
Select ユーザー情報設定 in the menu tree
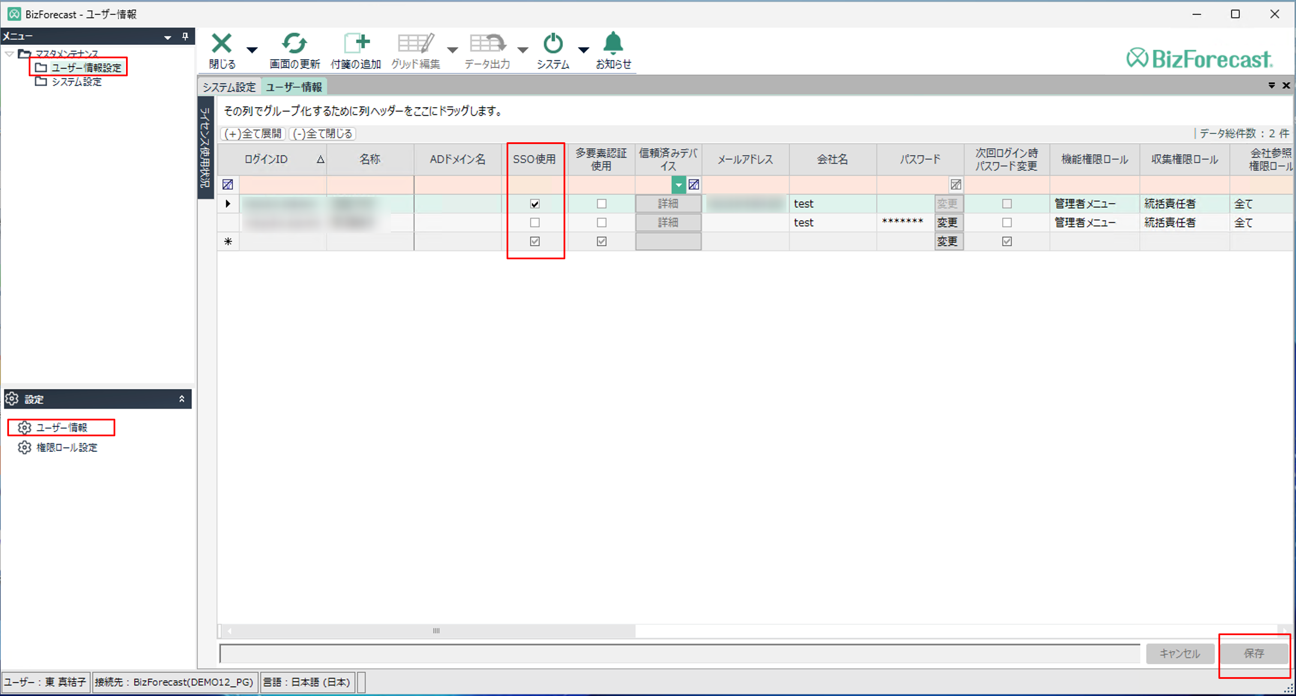pyautogui.click(x=86, y=67)
